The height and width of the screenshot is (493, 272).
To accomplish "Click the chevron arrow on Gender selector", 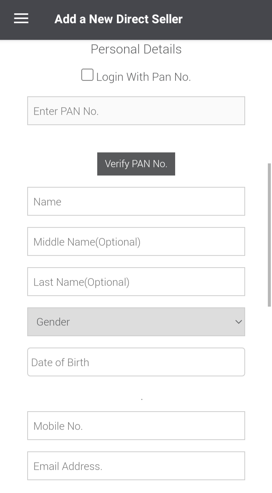I will (x=238, y=322).
